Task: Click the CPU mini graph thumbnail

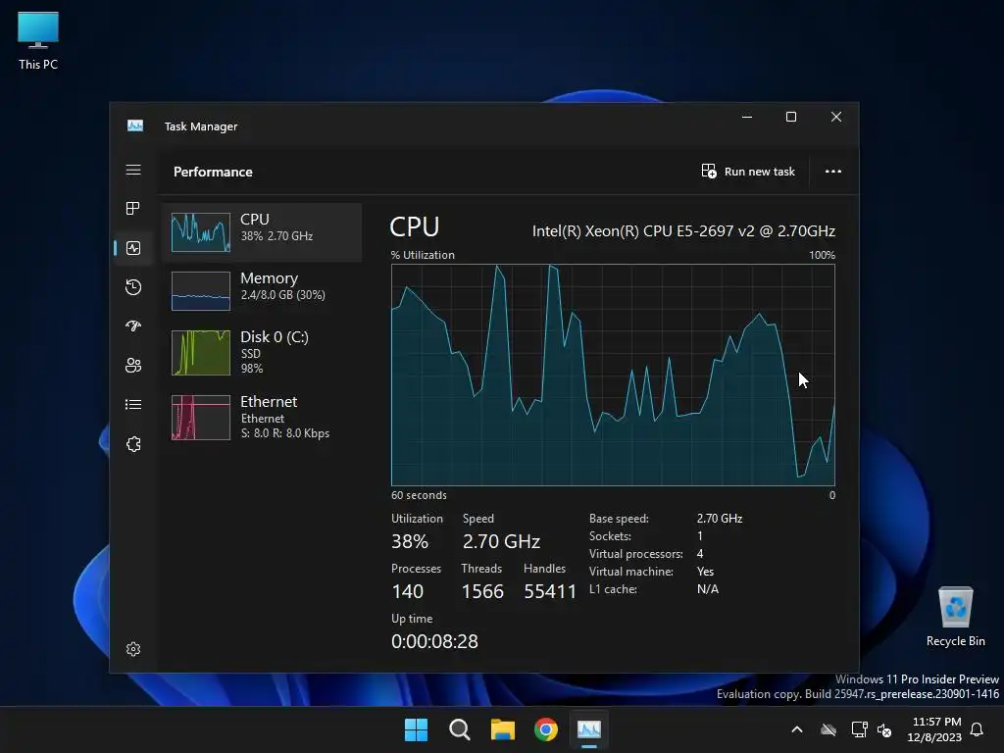Action: [200, 232]
